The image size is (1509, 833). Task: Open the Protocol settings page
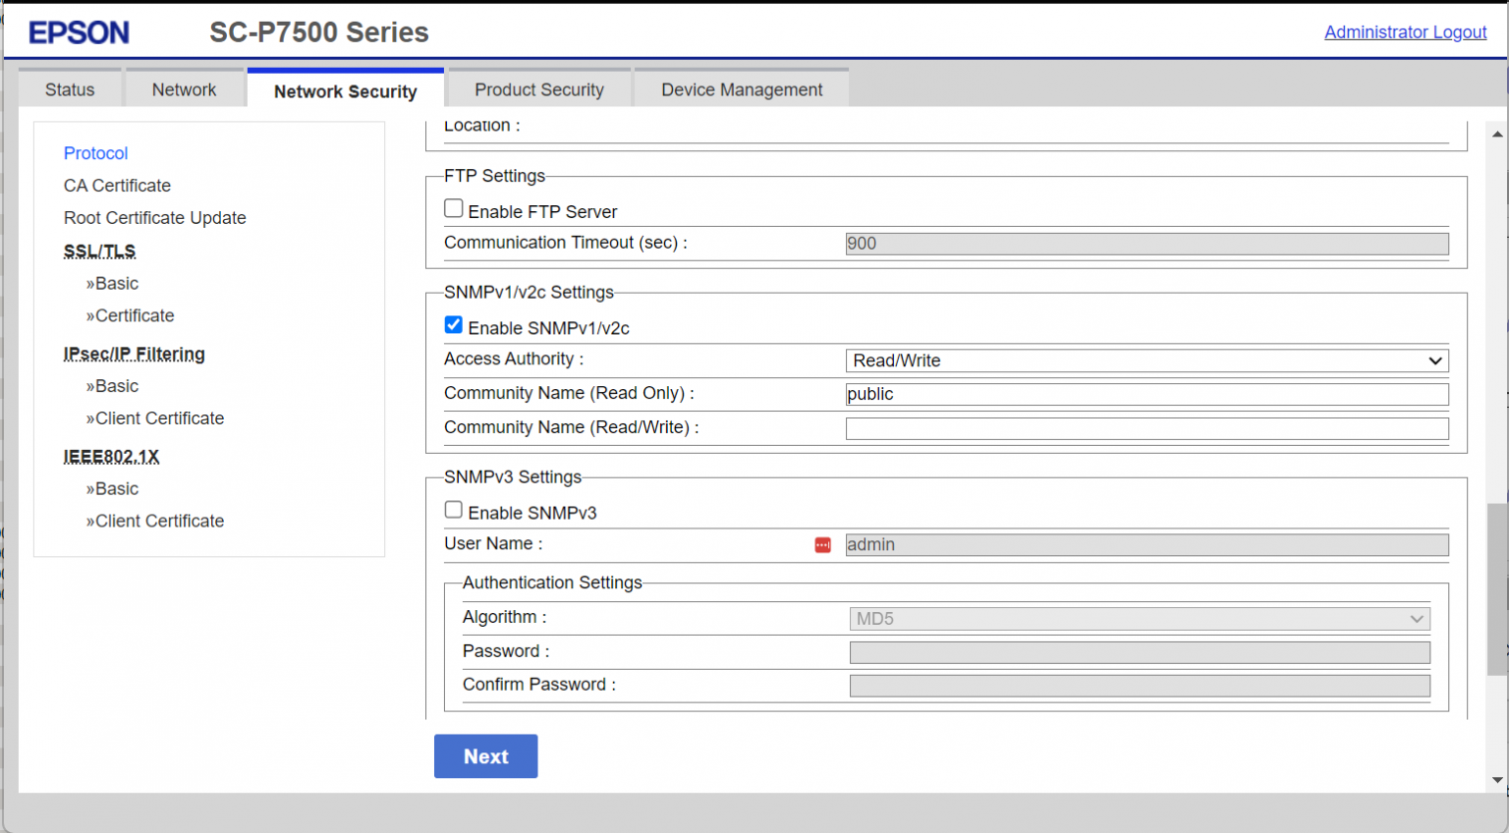[95, 153]
